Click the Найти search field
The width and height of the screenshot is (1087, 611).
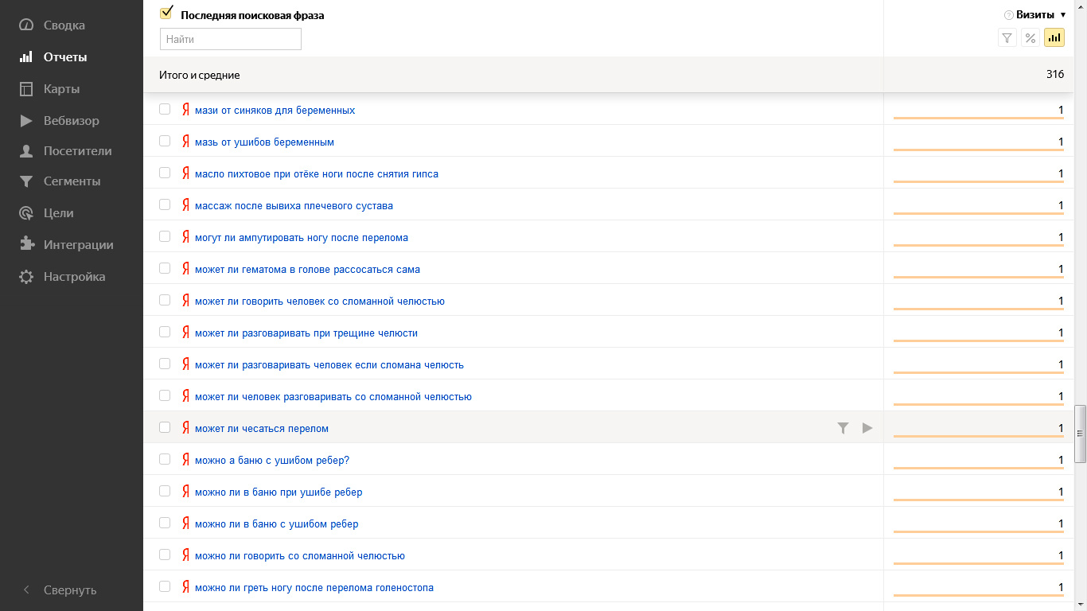point(231,39)
